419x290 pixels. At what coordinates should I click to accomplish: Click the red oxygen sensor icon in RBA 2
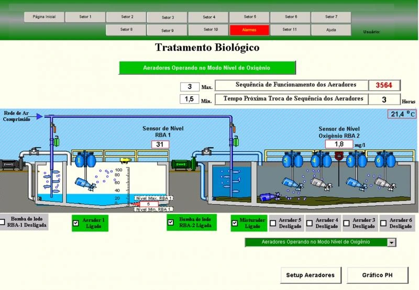coord(338,156)
